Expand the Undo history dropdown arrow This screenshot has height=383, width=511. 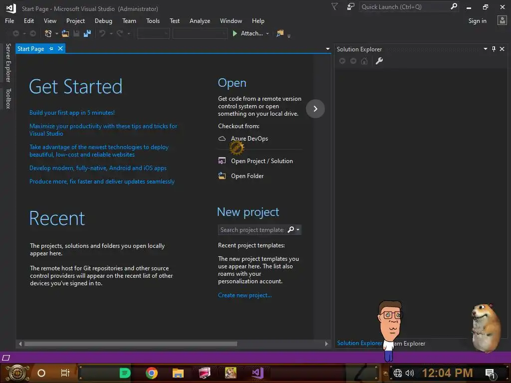(111, 33)
